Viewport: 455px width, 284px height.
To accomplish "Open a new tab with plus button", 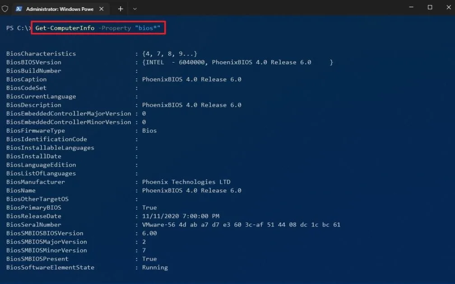I will tap(121, 9).
